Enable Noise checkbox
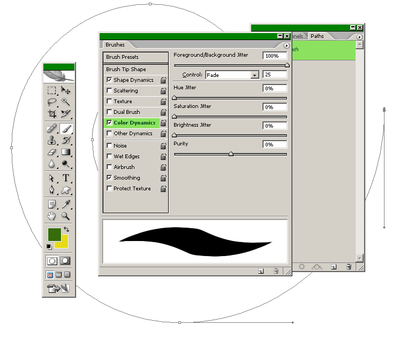Image resolution: width=407 pixels, height=349 pixels. point(109,145)
